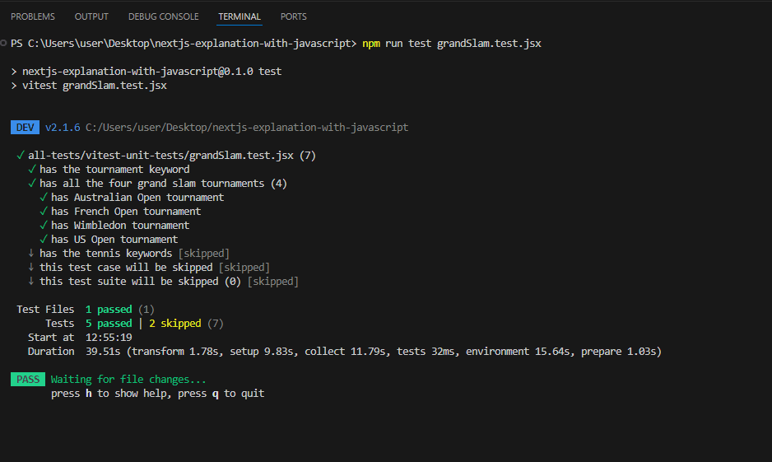Click the '5 passed' tests summary
This screenshot has width=772, height=462.
pyautogui.click(x=109, y=324)
